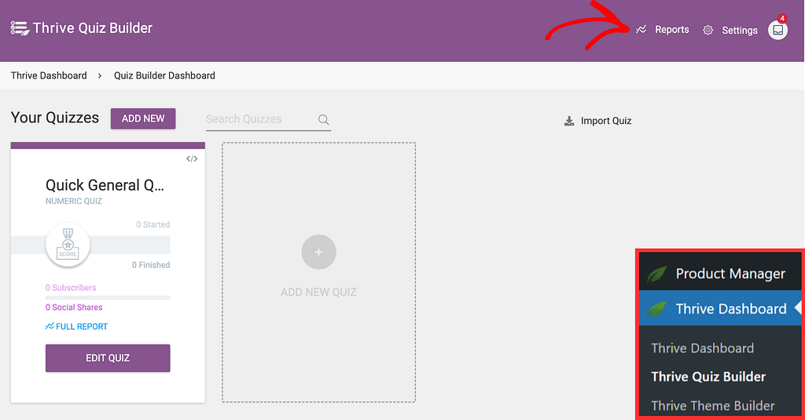Click the ADD NEW QUIZ placeholder text
The image size is (805, 420).
click(319, 292)
